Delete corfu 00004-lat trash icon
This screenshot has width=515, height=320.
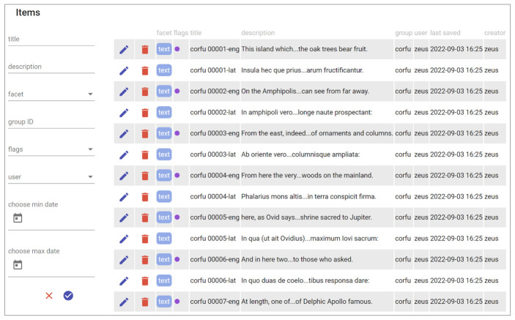145,196
